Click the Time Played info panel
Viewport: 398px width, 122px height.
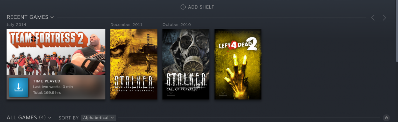point(56,87)
